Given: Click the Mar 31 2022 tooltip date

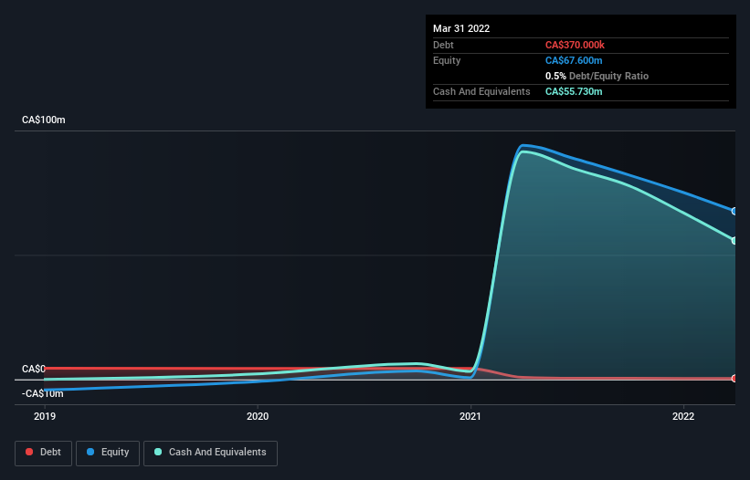Looking at the screenshot, I should point(461,28).
